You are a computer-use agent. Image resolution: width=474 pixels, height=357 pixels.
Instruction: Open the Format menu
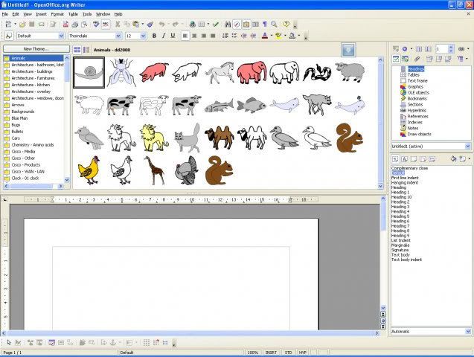pos(57,14)
